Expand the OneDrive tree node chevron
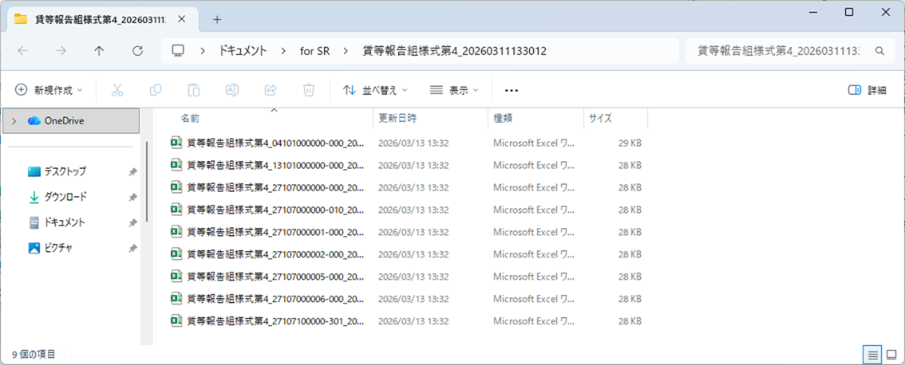Viewport: 905px width, 365px height. 14,120
